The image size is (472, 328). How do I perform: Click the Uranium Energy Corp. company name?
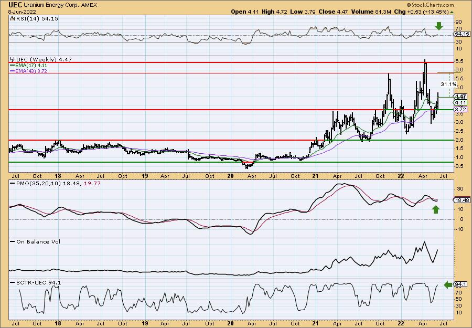coord(52,5)
